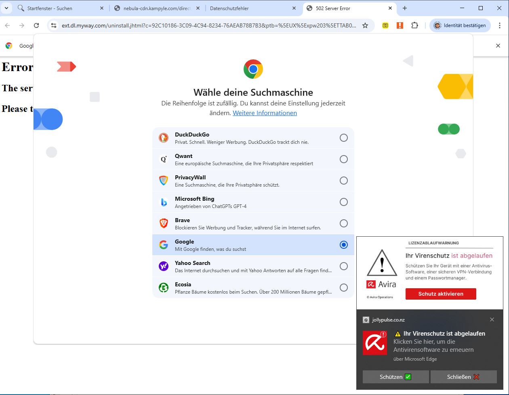Select the DuckDuckGo radio button
The height and width of the screenshot is (395, 509).
(343, 138)
